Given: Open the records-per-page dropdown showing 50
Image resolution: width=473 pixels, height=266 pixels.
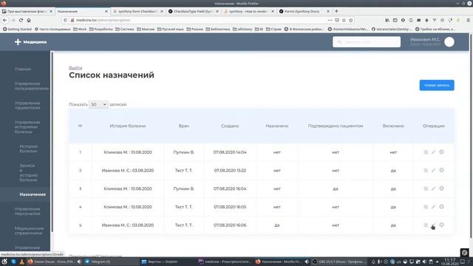Looking at the screenshot, I should (98, 104).
